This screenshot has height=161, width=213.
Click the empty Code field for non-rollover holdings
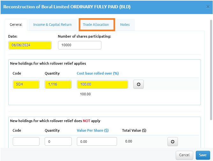point(26,142)
